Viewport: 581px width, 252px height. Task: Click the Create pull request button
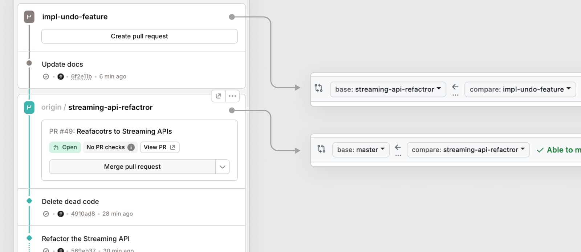click(x=139, y=36)
